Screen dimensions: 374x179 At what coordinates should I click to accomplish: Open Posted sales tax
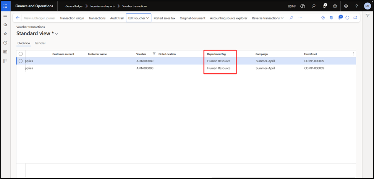[164, 18]
